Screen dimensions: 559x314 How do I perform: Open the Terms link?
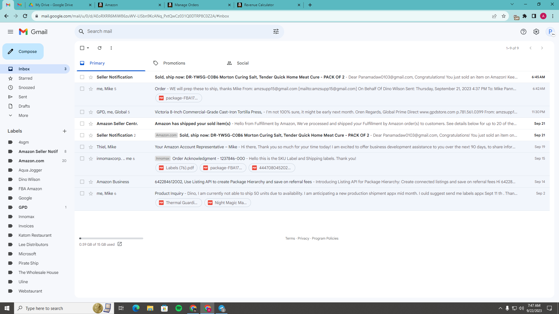point(290,238)
